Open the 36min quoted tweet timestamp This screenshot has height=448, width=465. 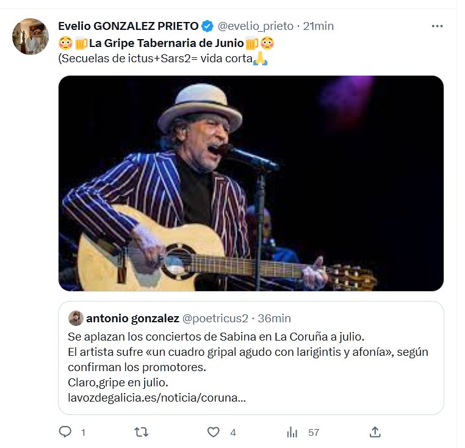click(x=274, y=318)
